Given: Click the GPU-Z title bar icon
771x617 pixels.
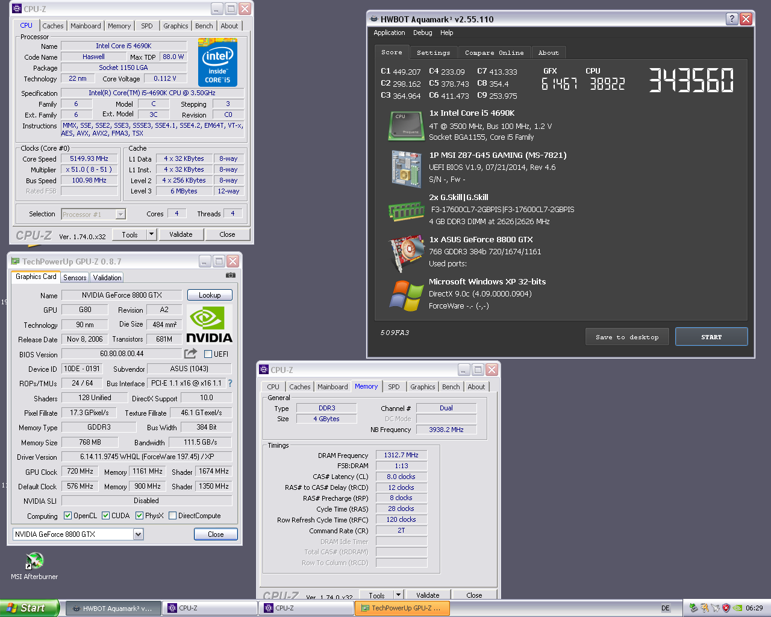Looking at the screenshot, I should click(x=16, y=261).
